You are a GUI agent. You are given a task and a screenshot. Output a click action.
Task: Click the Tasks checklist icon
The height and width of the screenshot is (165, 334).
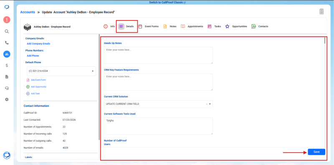click(x=210, y=26)
